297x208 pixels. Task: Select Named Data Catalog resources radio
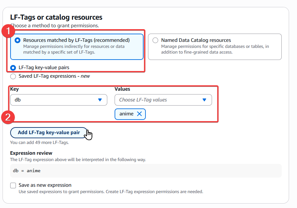click(x=155, y=40)
